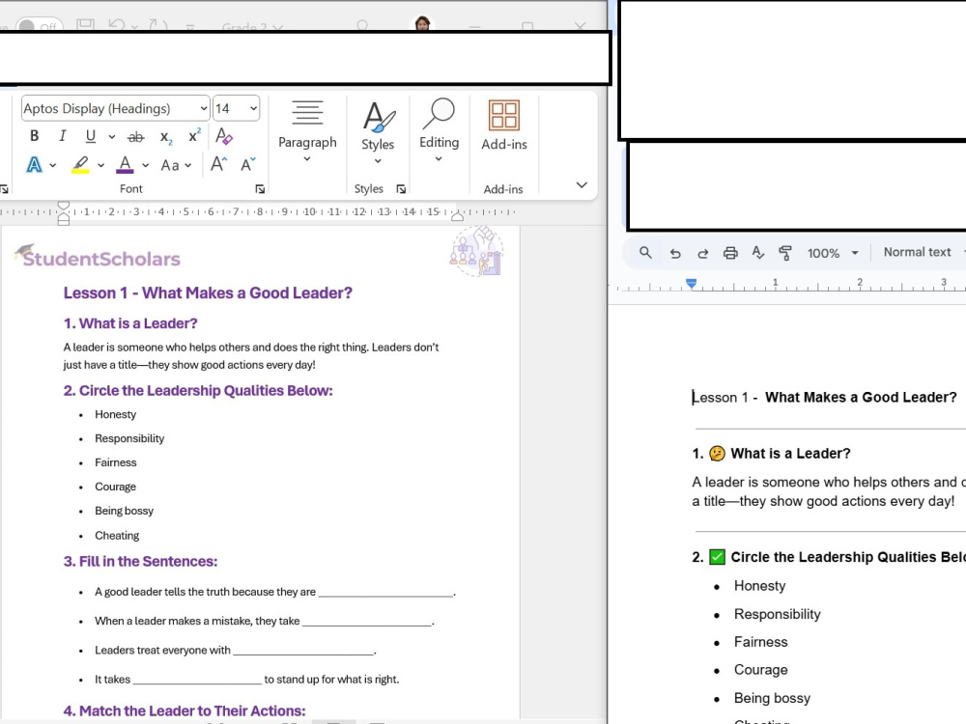Open the font color dropdown arrow
The image size is (966, 724).
pyautogui.click(x=146, y=165)
